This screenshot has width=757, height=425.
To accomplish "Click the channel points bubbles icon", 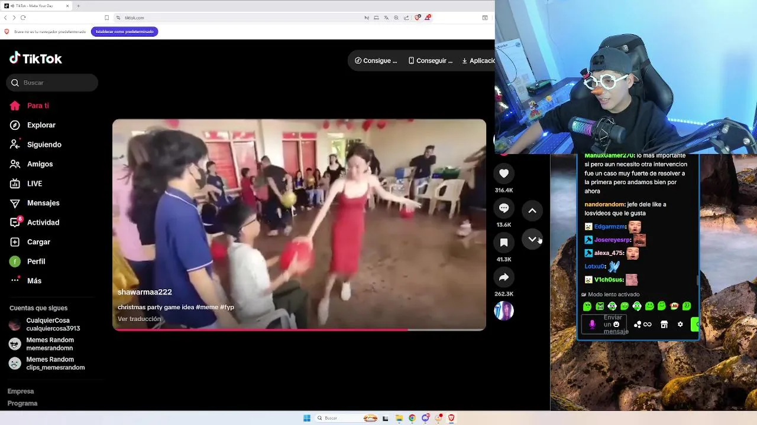I will (637, 325).
